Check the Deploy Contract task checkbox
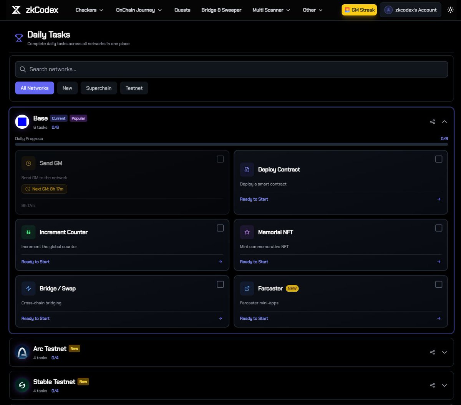Viewport: 461px width, 405px height. [x=439, y=159]
